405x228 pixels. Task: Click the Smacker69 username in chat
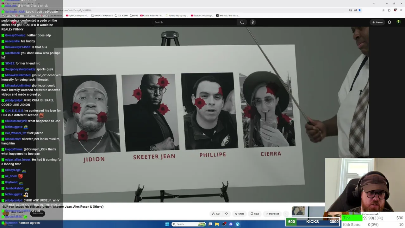pyautogui.click(x=13, y=139)
